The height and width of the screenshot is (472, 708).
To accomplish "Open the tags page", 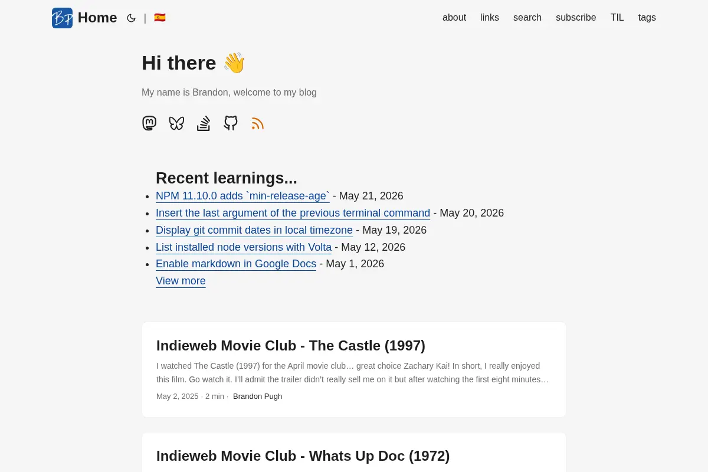I will pos(647,18).
